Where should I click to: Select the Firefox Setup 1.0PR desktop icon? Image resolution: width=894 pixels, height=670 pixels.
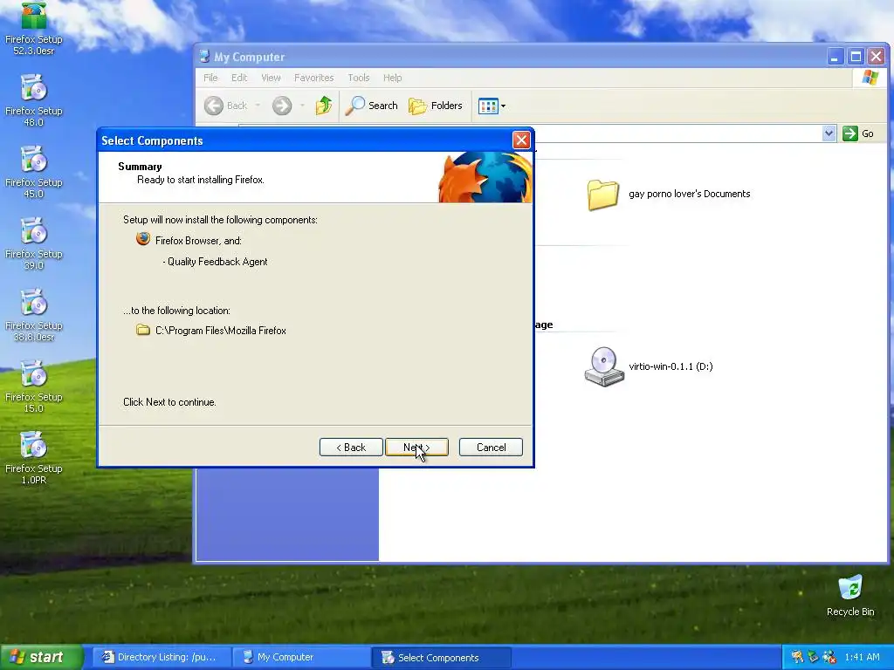34,457
